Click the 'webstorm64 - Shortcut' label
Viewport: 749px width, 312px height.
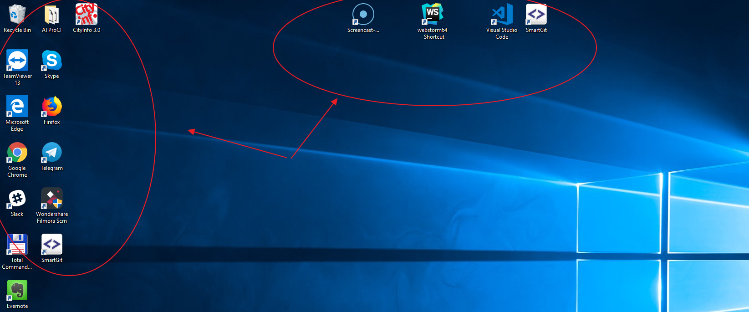coord(432,34)
